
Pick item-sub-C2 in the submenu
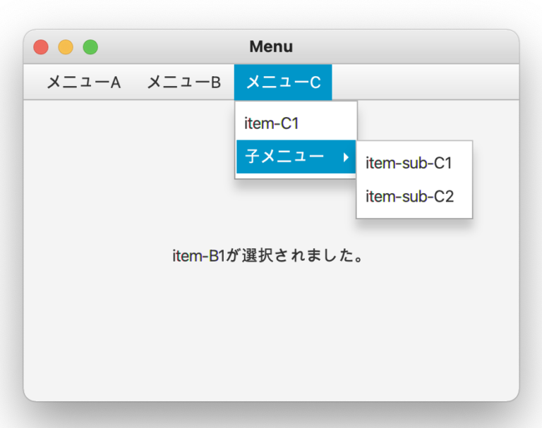(x=414, y=196)
